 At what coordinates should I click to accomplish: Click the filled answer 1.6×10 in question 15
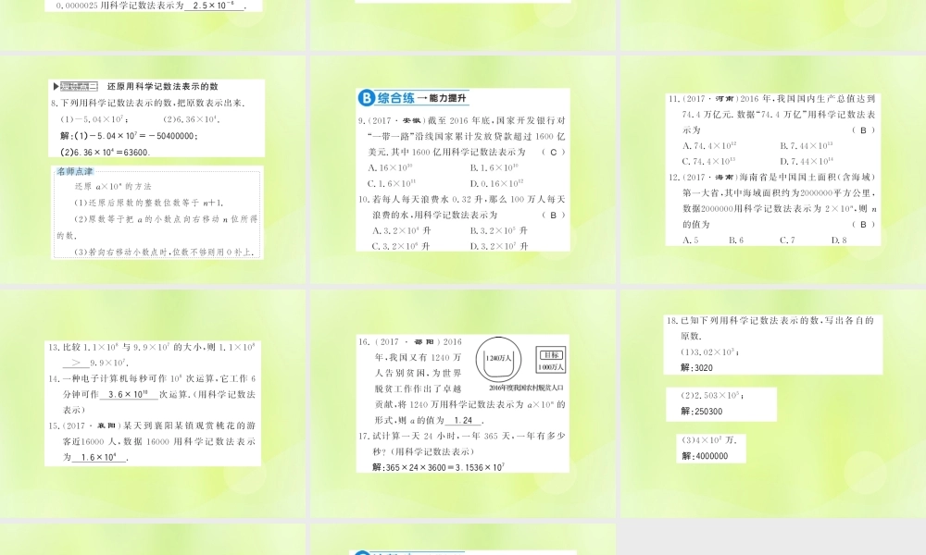[99, 457]
